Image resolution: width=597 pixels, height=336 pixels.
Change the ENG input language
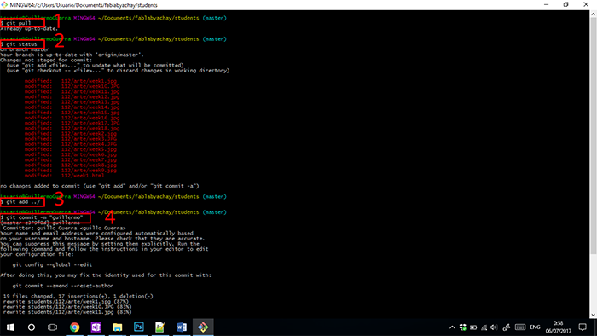[x=535, y=327]
